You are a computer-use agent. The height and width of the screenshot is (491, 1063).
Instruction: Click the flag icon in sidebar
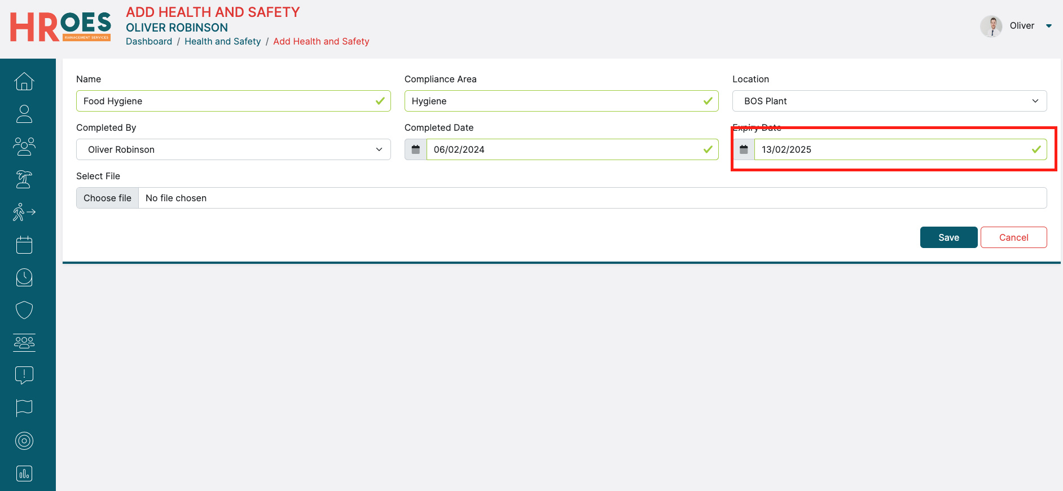(x=24, y=408)
